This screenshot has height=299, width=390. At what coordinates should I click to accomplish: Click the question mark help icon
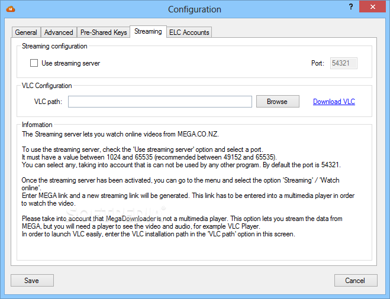(351, 6)
